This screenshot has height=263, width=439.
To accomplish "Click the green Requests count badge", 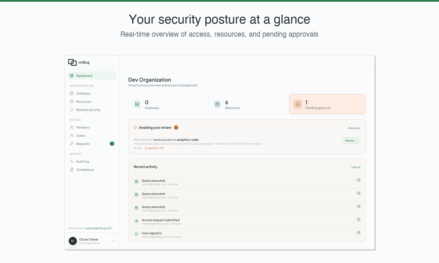I will 112,144.
